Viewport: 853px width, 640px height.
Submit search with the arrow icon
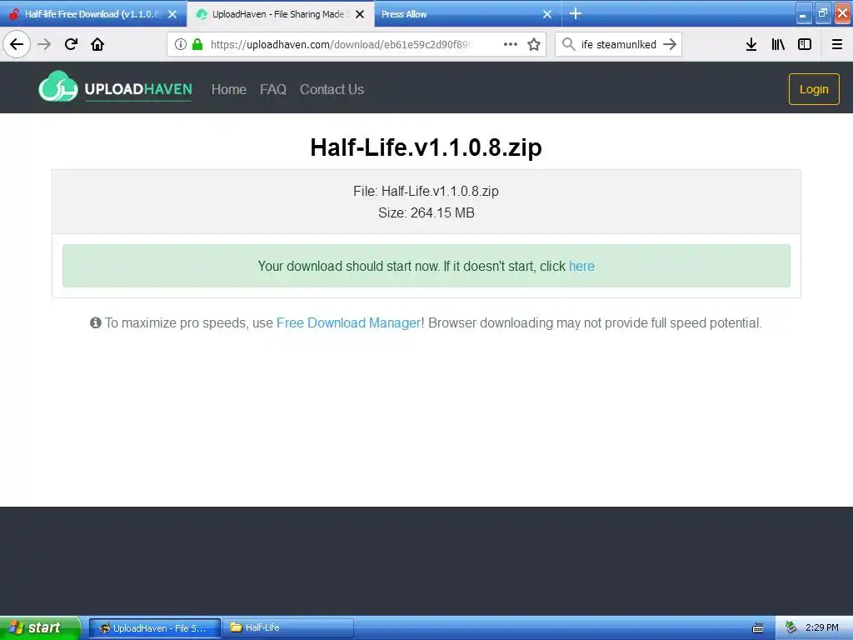(670, 44)
